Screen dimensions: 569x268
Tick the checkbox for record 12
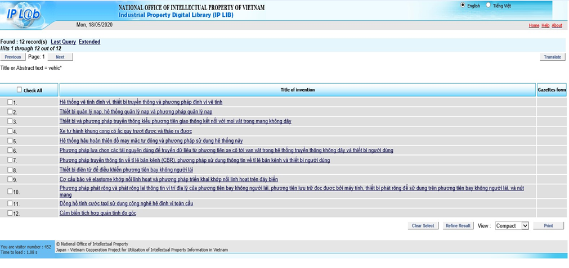pyautogui.click(x=10, y=213)
